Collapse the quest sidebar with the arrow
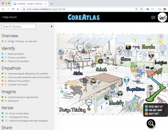This screenshot has width=168, height=130. [x=51, y=27]
